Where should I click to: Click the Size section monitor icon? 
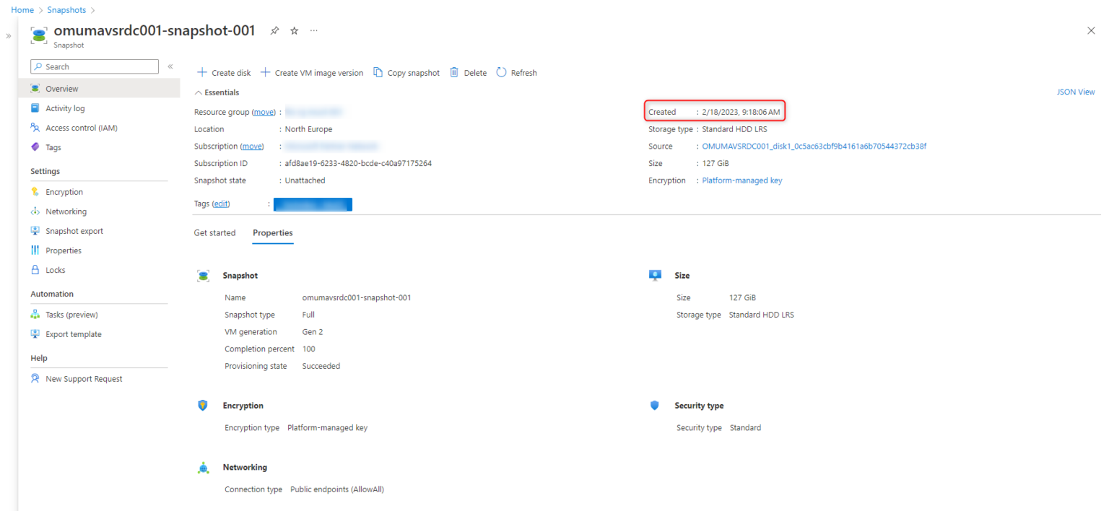[x=655, y=276]
